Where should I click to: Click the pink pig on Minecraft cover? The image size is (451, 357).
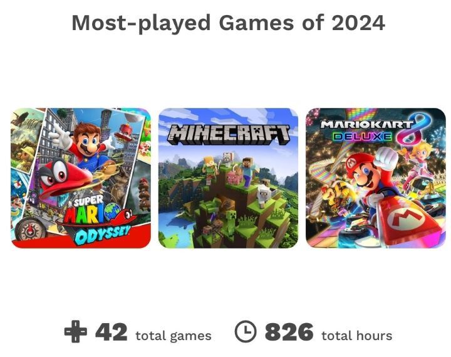tap(235, 176)
